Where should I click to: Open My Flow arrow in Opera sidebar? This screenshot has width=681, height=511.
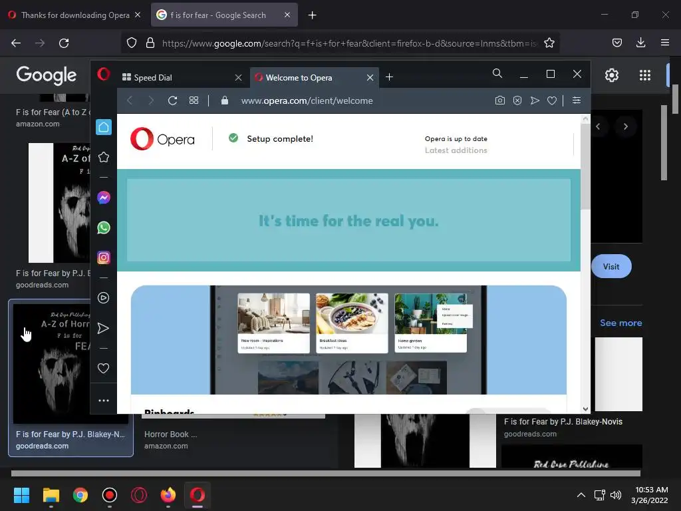click(x=103, y=328)
